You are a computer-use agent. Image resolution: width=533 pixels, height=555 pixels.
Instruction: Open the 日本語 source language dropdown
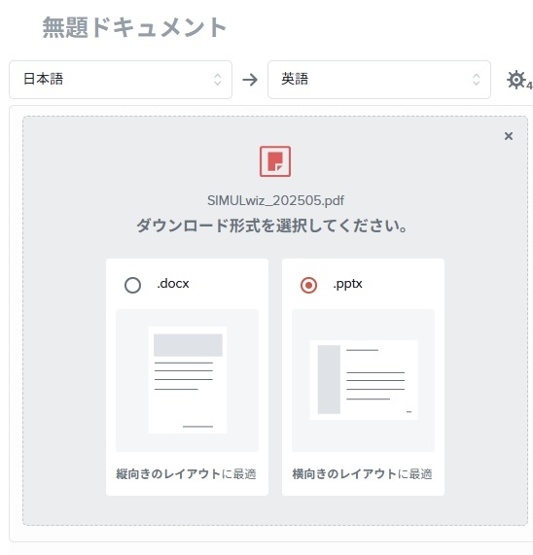click(121, 80)
